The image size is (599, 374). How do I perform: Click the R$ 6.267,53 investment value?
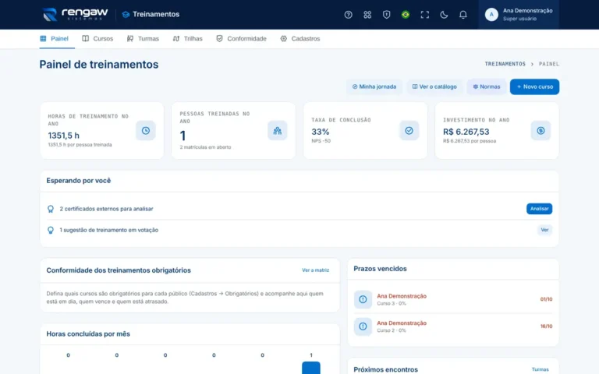tap(466, 132)
